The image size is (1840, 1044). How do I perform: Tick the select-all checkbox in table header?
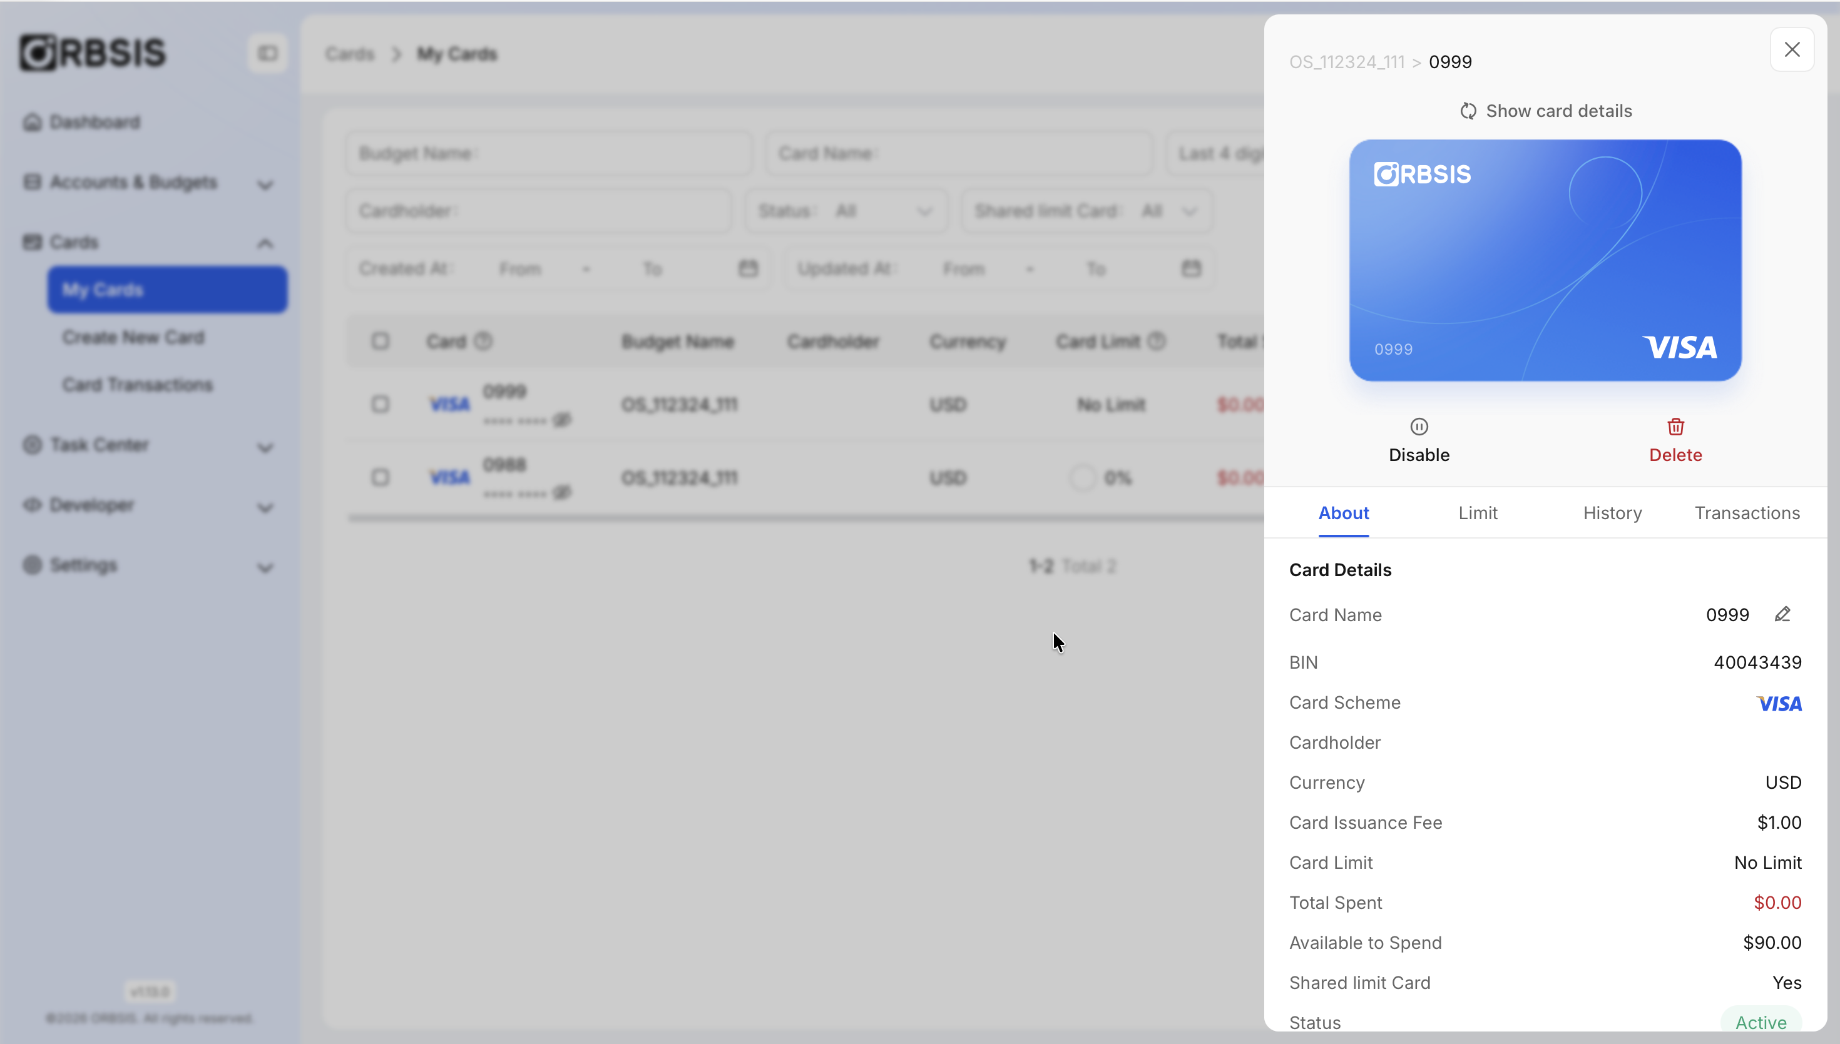(380, 342)
